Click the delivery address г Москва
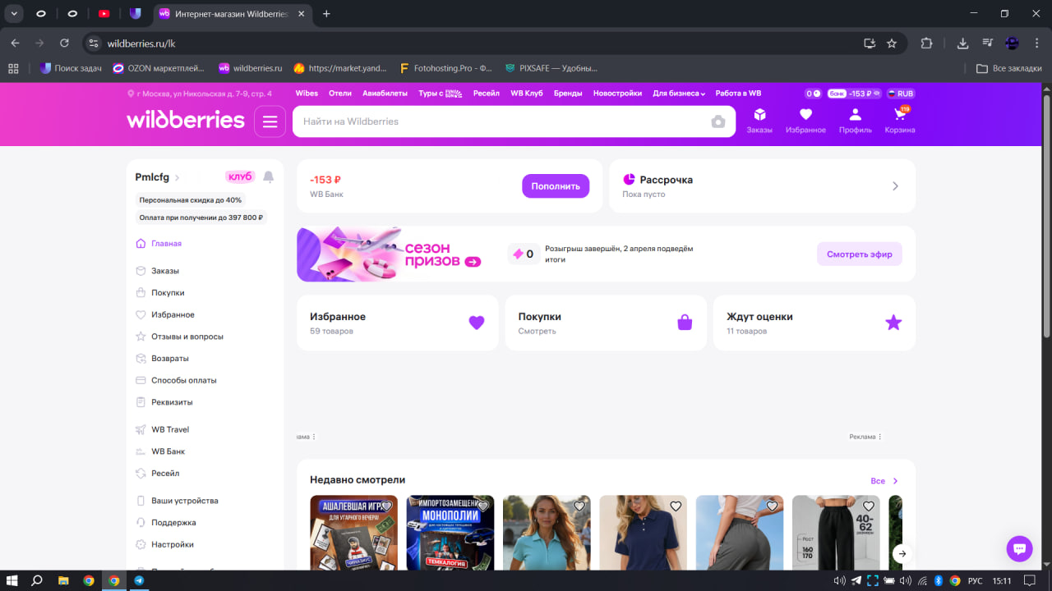 (200, 94)
